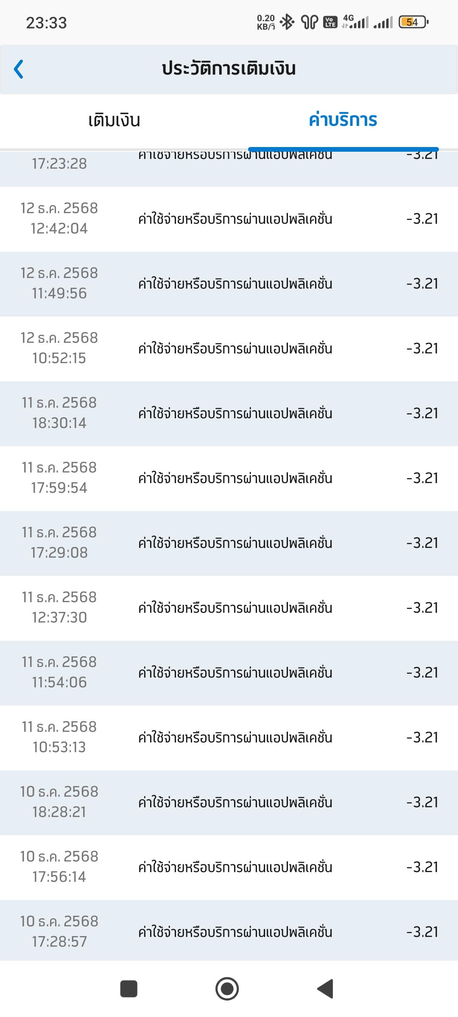Tap the back chevron arrow

(19, 69)
